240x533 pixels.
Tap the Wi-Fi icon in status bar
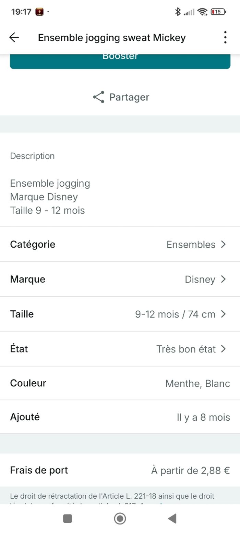point(203,12)
